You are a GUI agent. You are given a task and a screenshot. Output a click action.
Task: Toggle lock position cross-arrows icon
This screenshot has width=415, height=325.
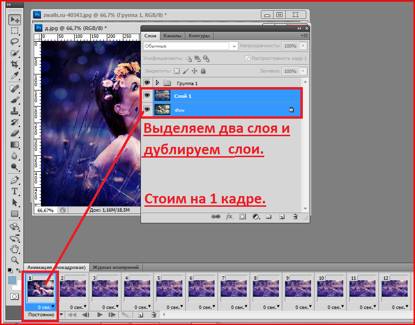tap(195, 71)
